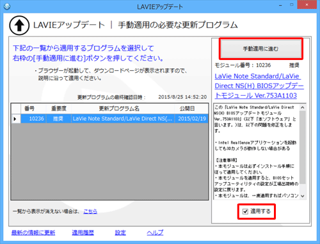Screen dimensions: 320x244
Task: Select the 2015/02/19 release date cell
Action: (x=191, y=119)
